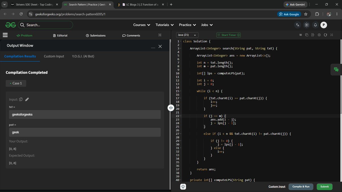The image size is (342, 192).
Task: Click the GeeksforGeeks logo
Action: coord(11,25)
